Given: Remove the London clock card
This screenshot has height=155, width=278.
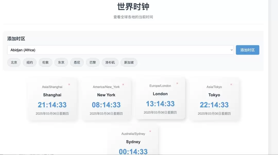Looking at the screenshot, I should 177,83.
